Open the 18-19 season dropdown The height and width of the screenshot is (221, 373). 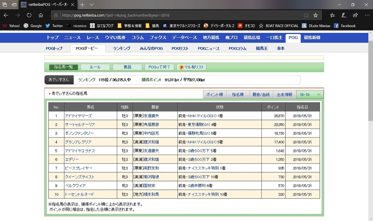coord(310,95)
